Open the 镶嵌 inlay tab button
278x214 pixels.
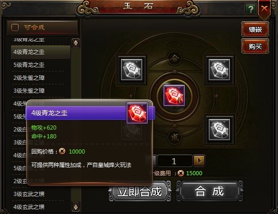[x=255, y=29]
